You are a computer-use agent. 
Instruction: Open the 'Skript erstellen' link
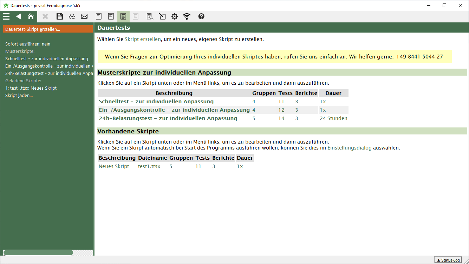pyautogui.click(x=143, y=39)
